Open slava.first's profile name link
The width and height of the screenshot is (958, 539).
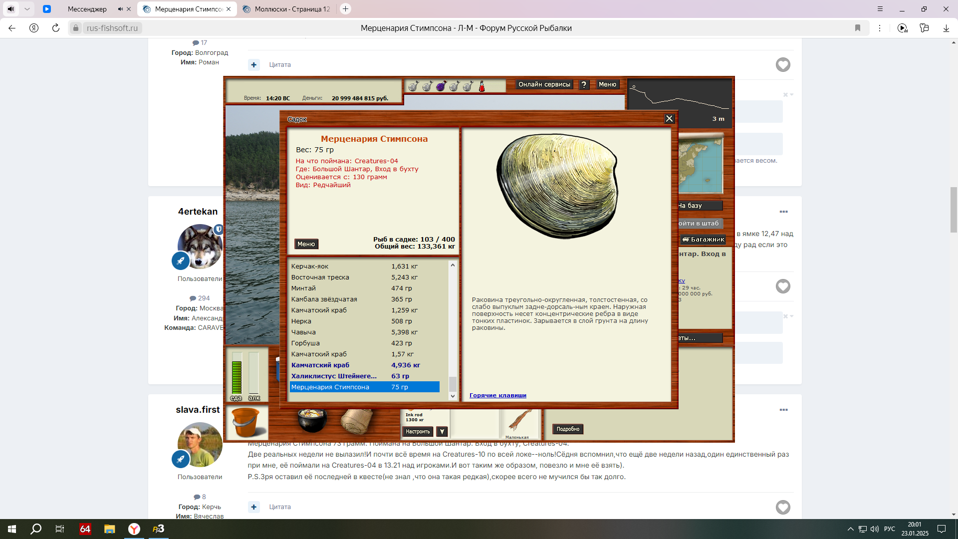(198, 409)
